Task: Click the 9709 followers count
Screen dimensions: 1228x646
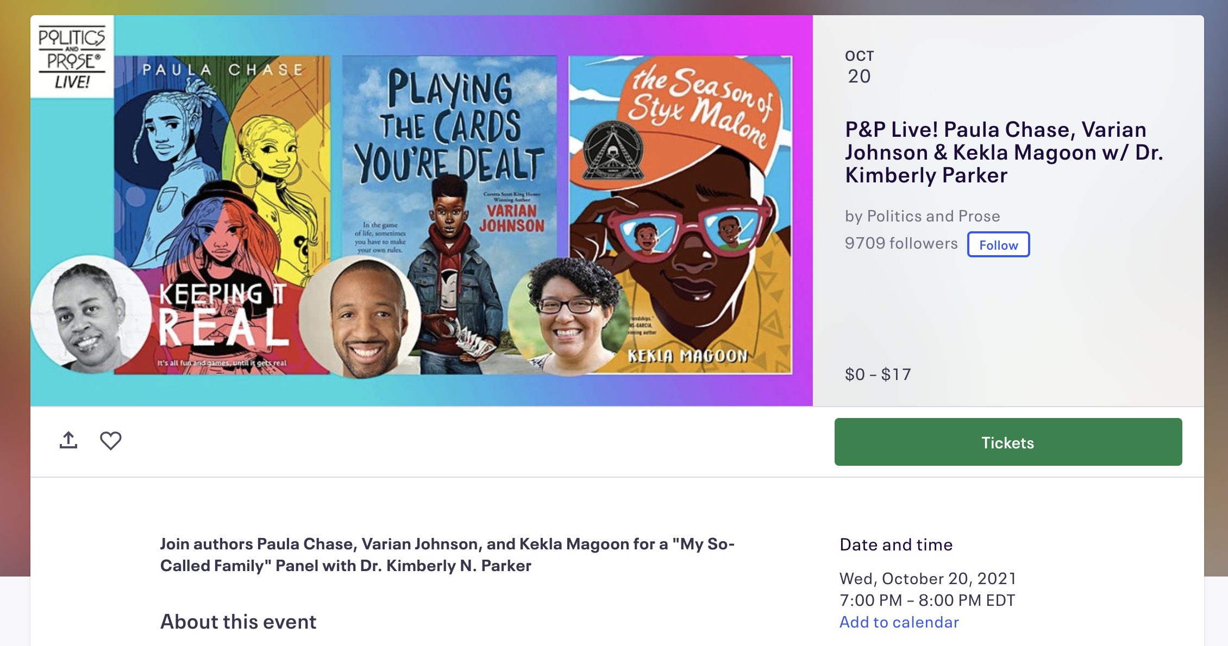Action: click(901, 243)
